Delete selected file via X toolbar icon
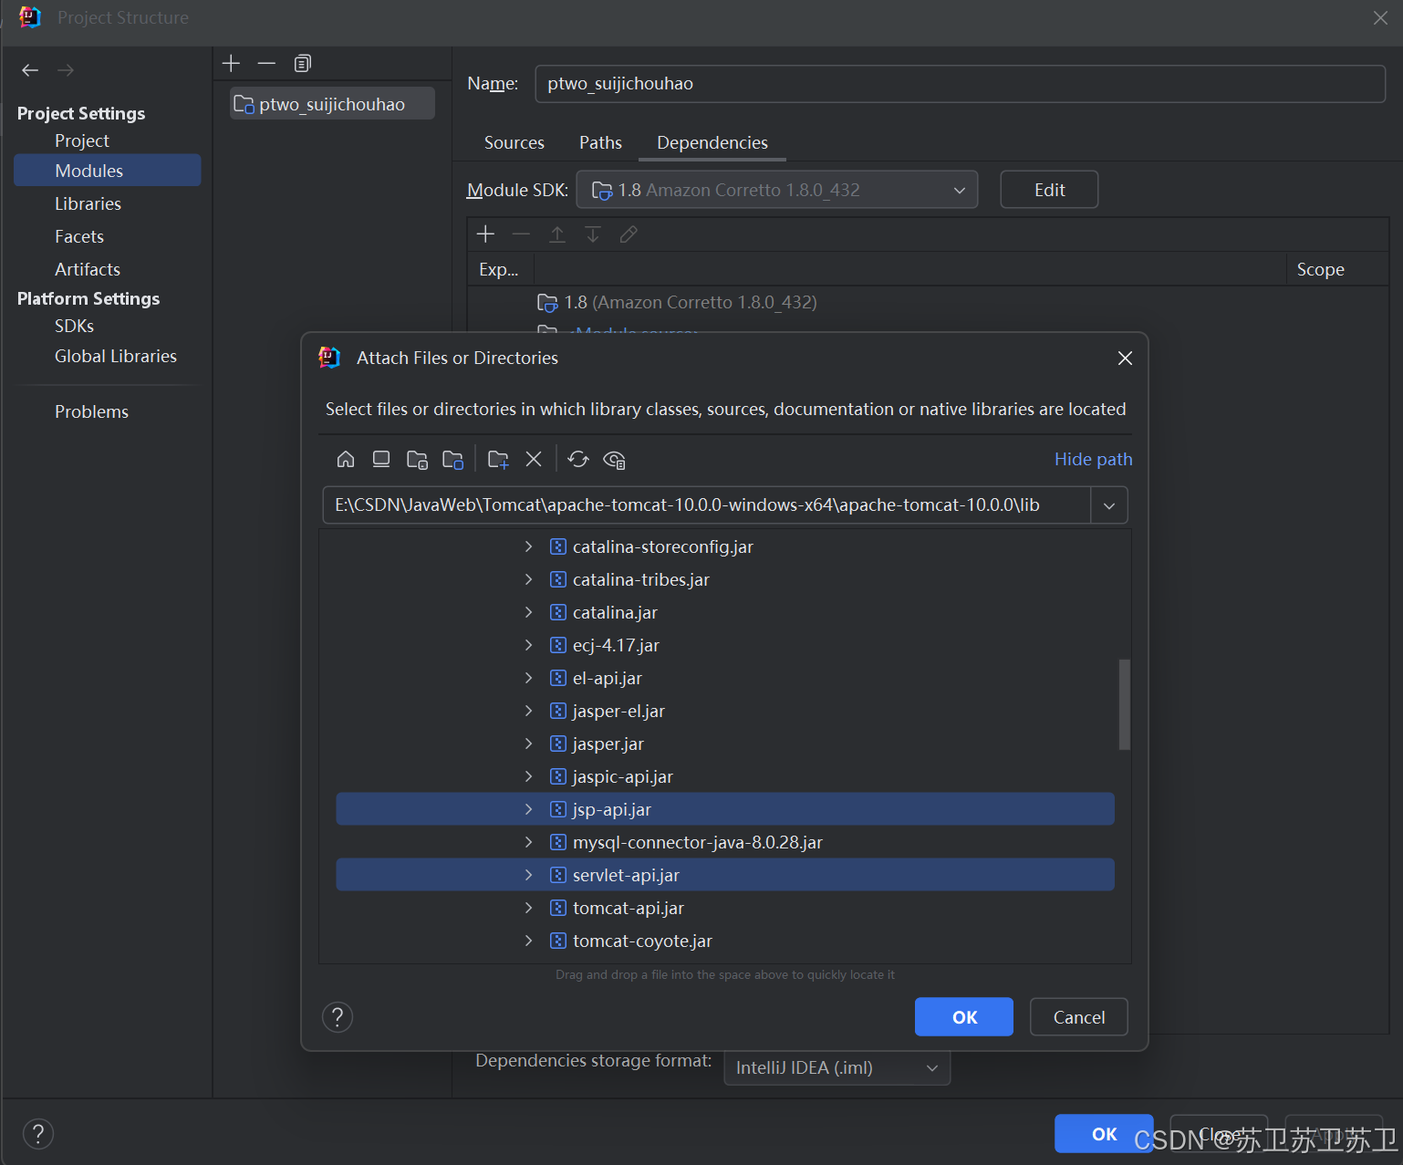Image resolution: width=1403 pixels, height=1165 pixels. tap(534, 459)
